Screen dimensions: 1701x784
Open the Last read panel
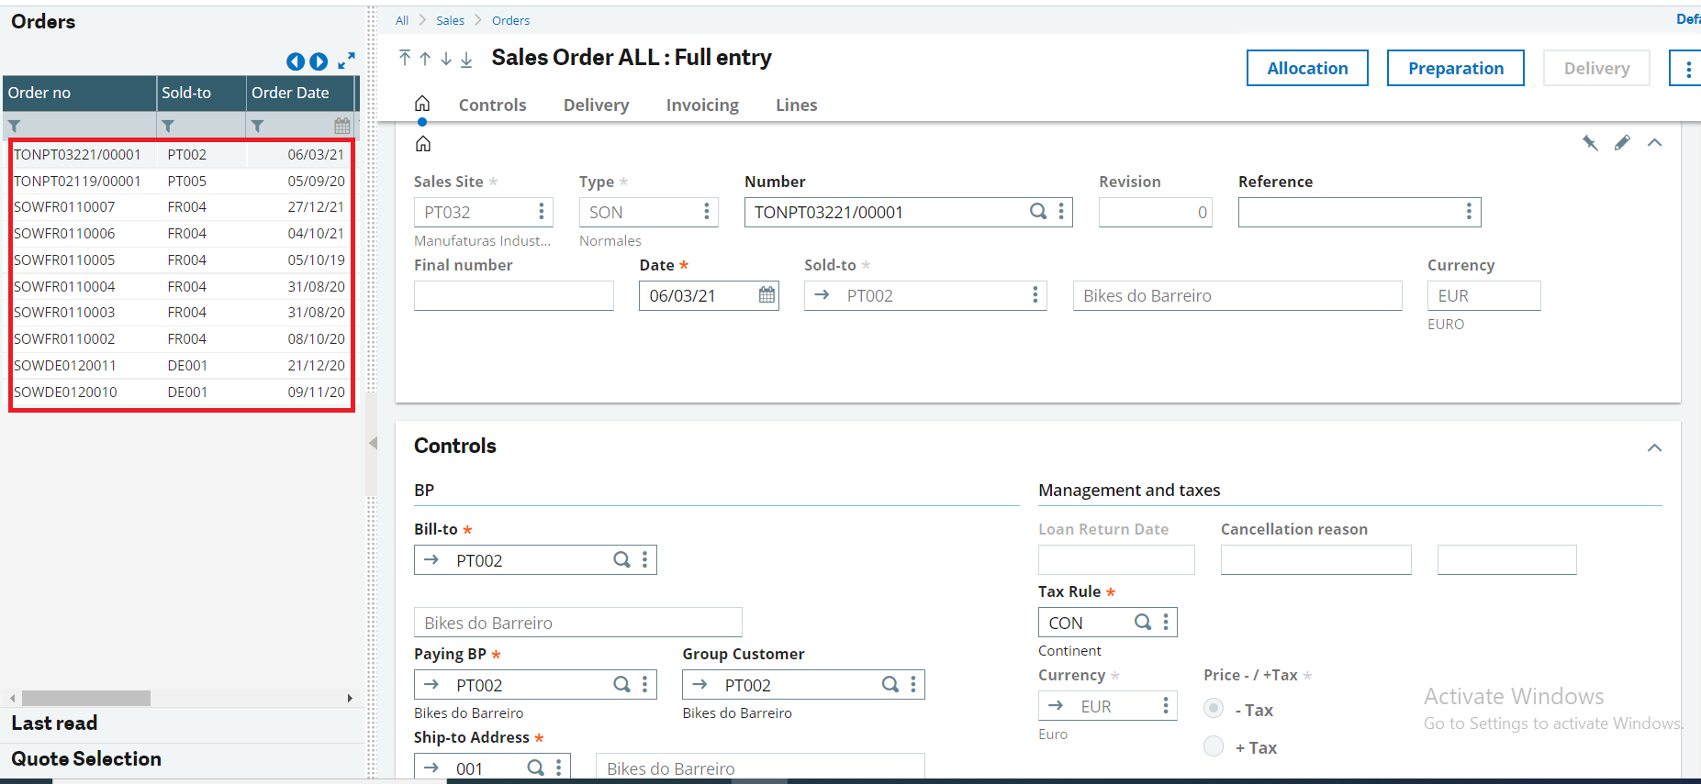coord(54,723)
